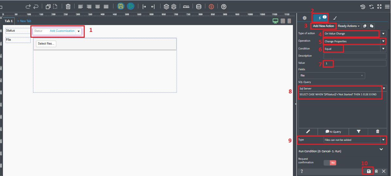Click the Value input field containing 1

355,63
